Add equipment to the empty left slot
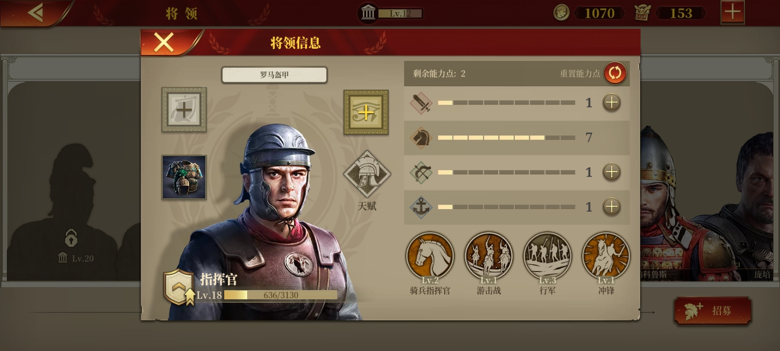780x351 pixels. 184,110
